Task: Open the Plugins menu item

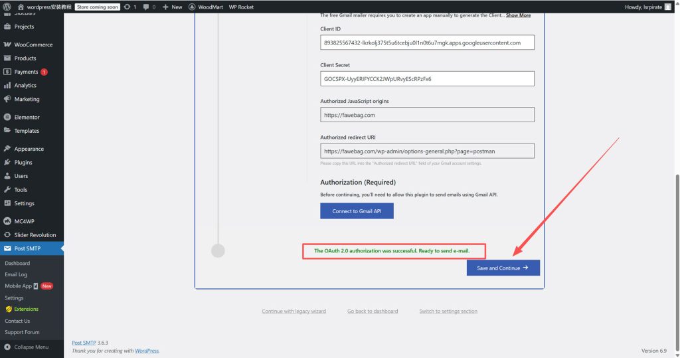Action: (x=23, y=162)
